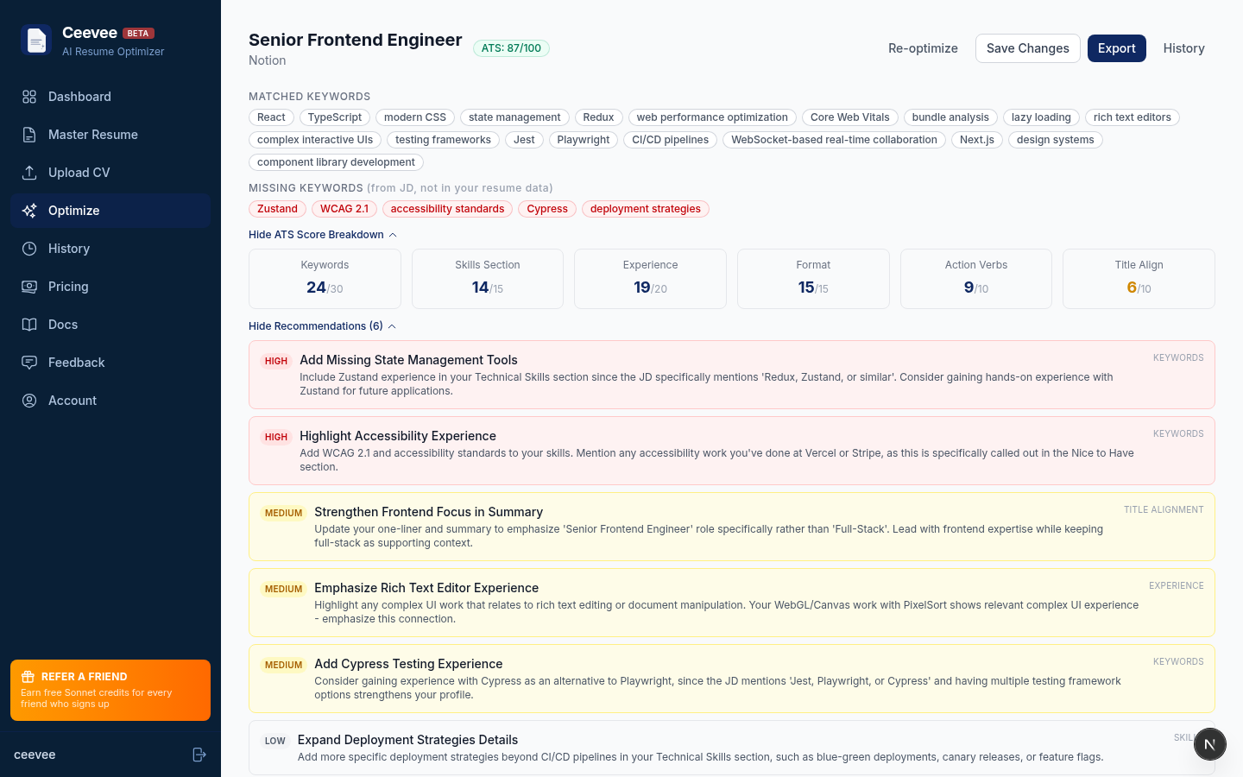Viewport: 1243px width, 777px height.
Task: Open the Add Missing State Management Tools recommendation
Action: (x=408, y=360)
